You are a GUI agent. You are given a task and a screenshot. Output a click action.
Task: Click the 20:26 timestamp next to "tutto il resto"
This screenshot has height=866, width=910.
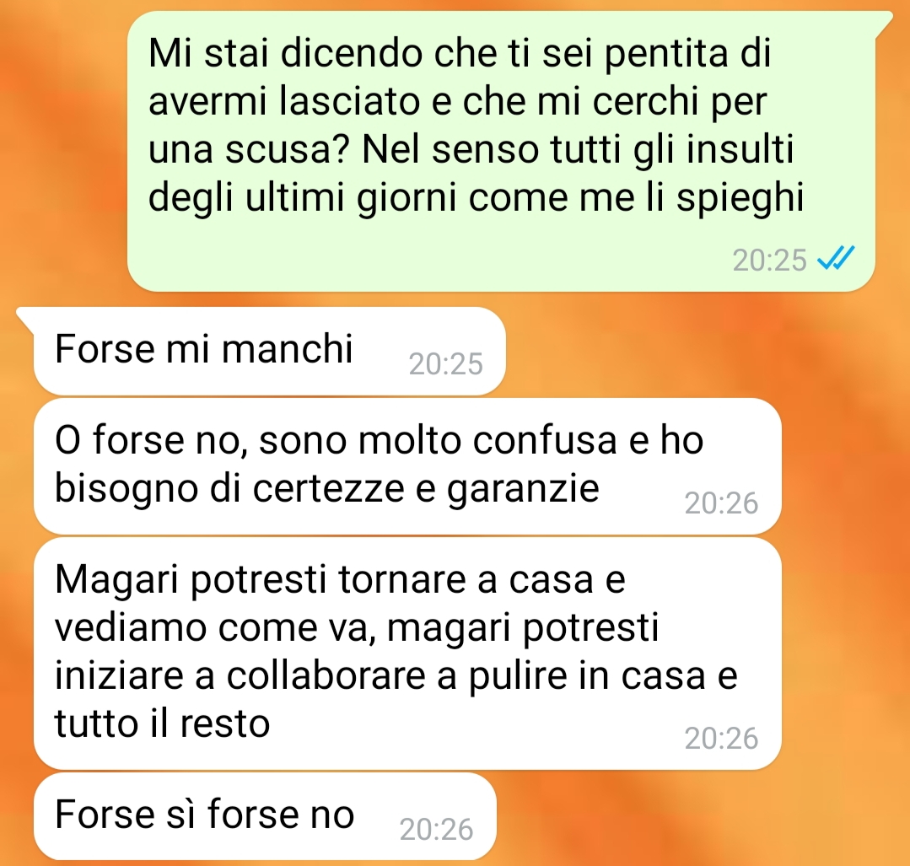(721, 739)
